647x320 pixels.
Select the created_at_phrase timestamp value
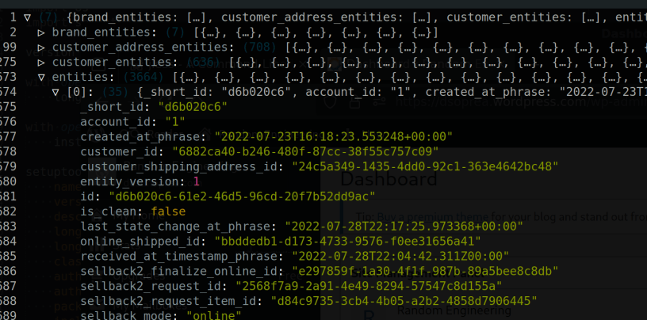[x=333, y=136]
